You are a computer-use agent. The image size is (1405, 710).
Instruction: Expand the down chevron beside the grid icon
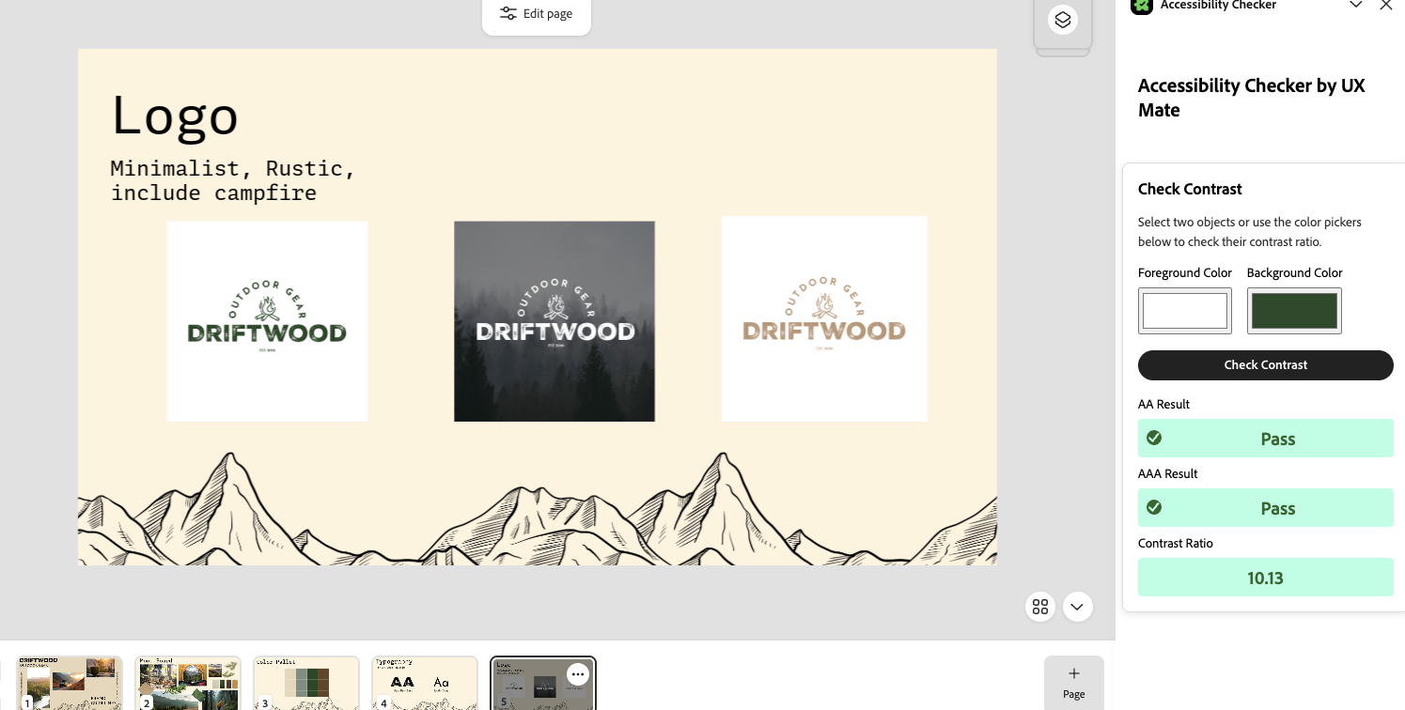tap(1077, 607)
